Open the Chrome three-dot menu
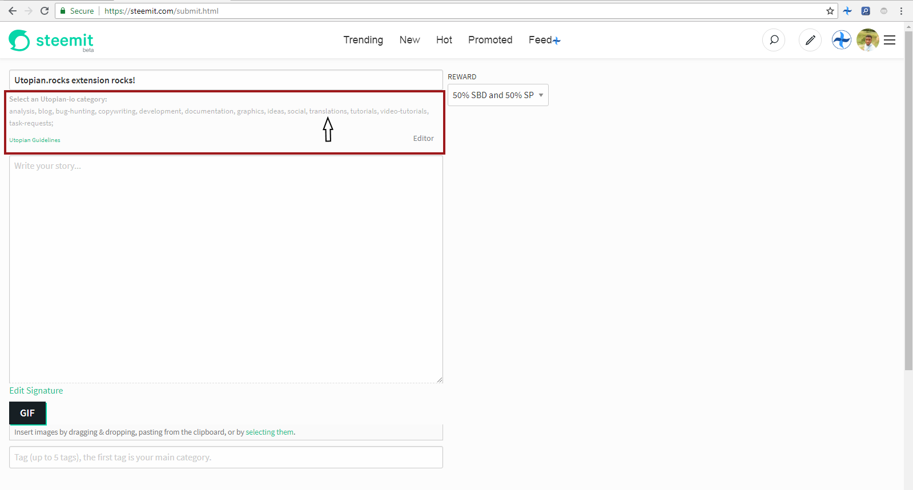 pos(901,11)
